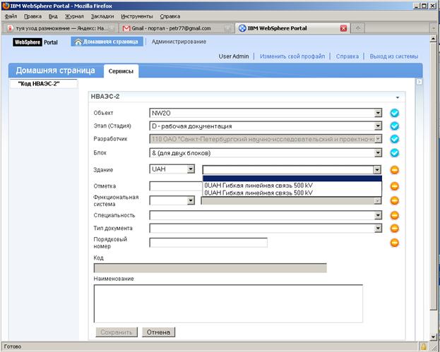Screen dimensions: 440x352
Task: Close the IBM WebSphere Portal browser tab
Action: (x=343, y=28)
